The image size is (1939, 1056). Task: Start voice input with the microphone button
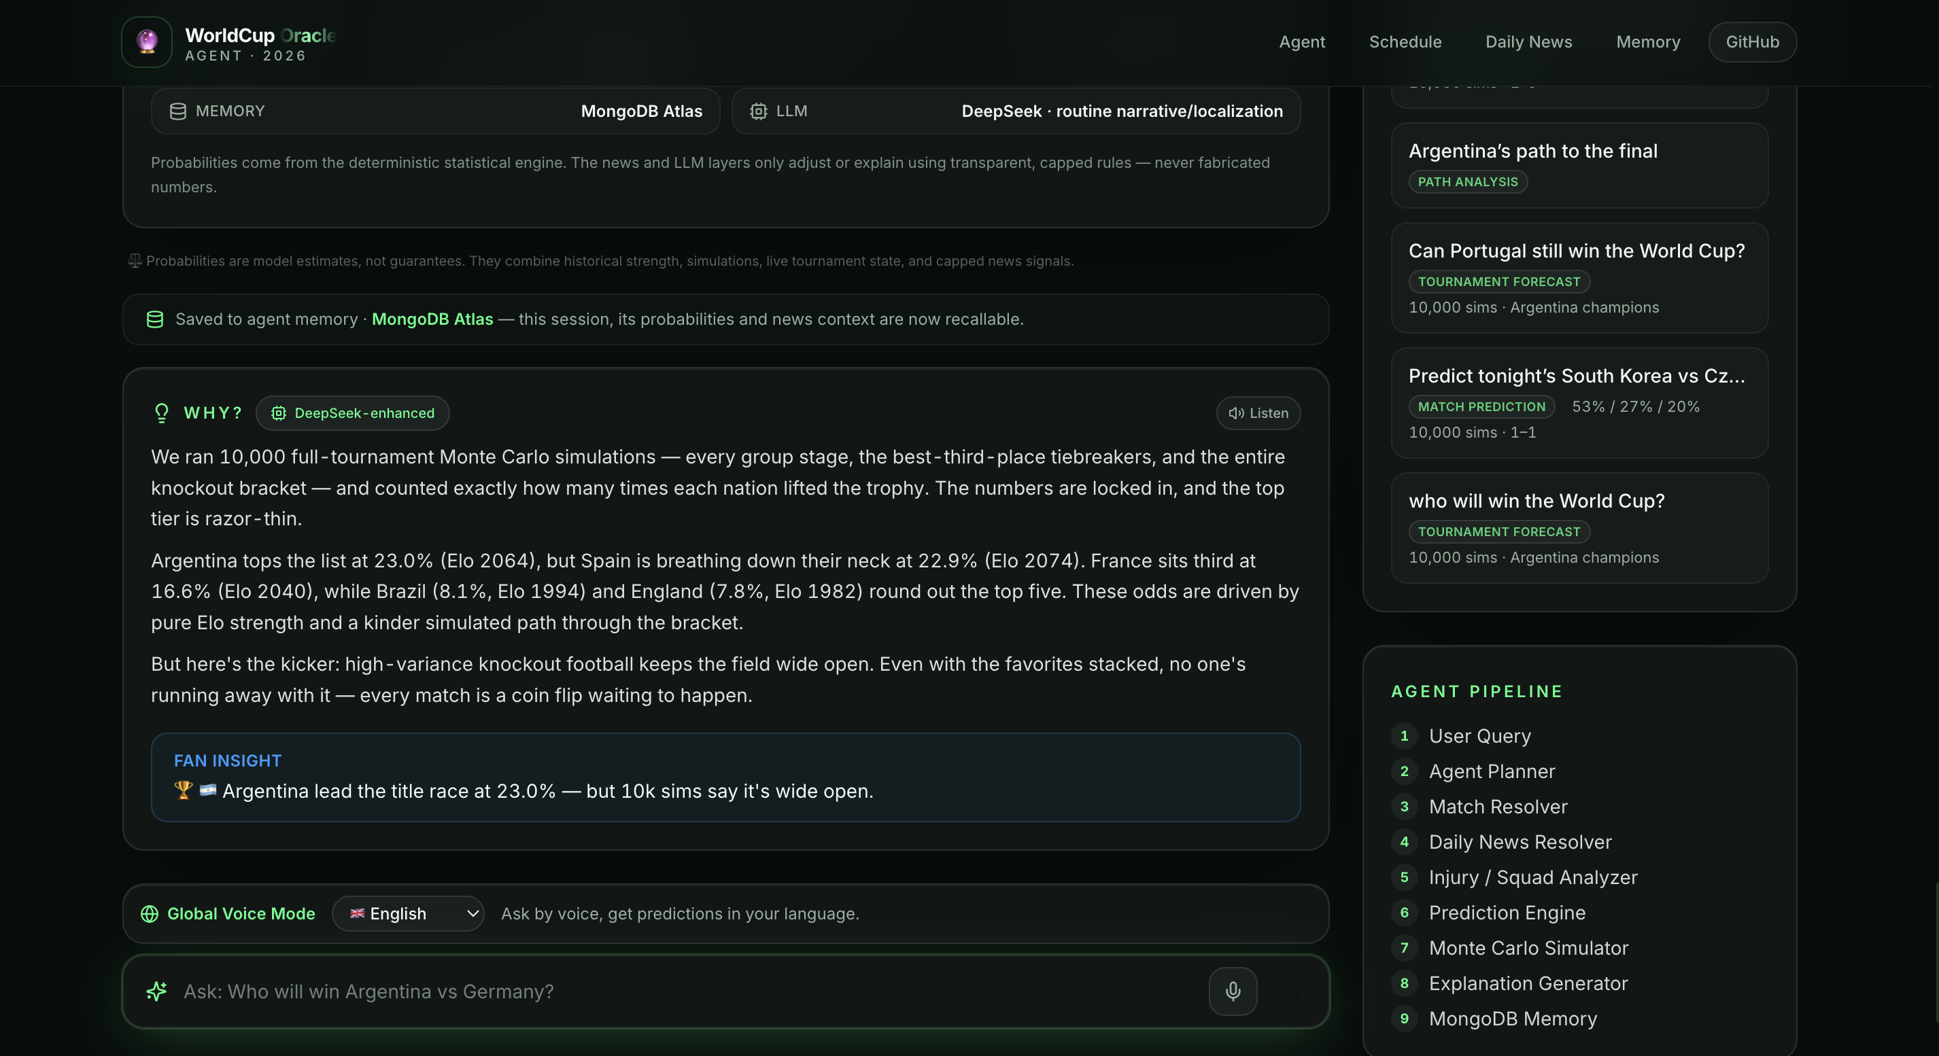1233,991
